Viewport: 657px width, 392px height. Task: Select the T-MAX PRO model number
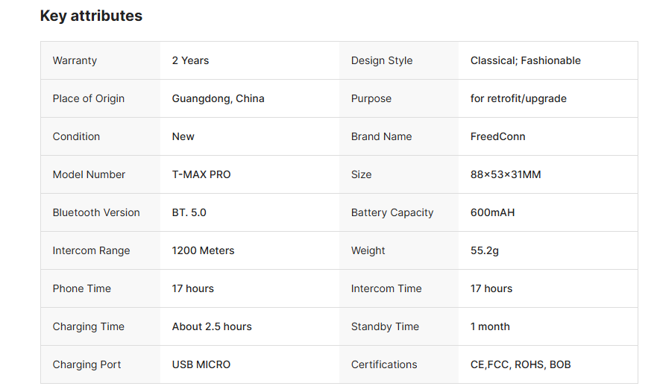[201, 174]
